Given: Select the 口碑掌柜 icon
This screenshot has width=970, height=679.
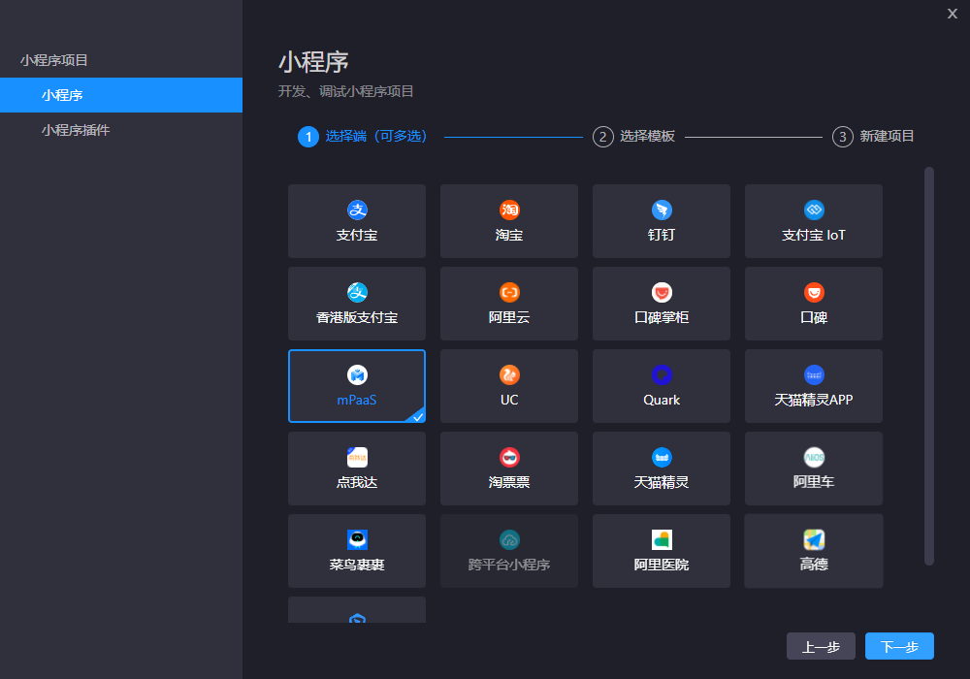Looking at the screenshot, I should [662, 293].
